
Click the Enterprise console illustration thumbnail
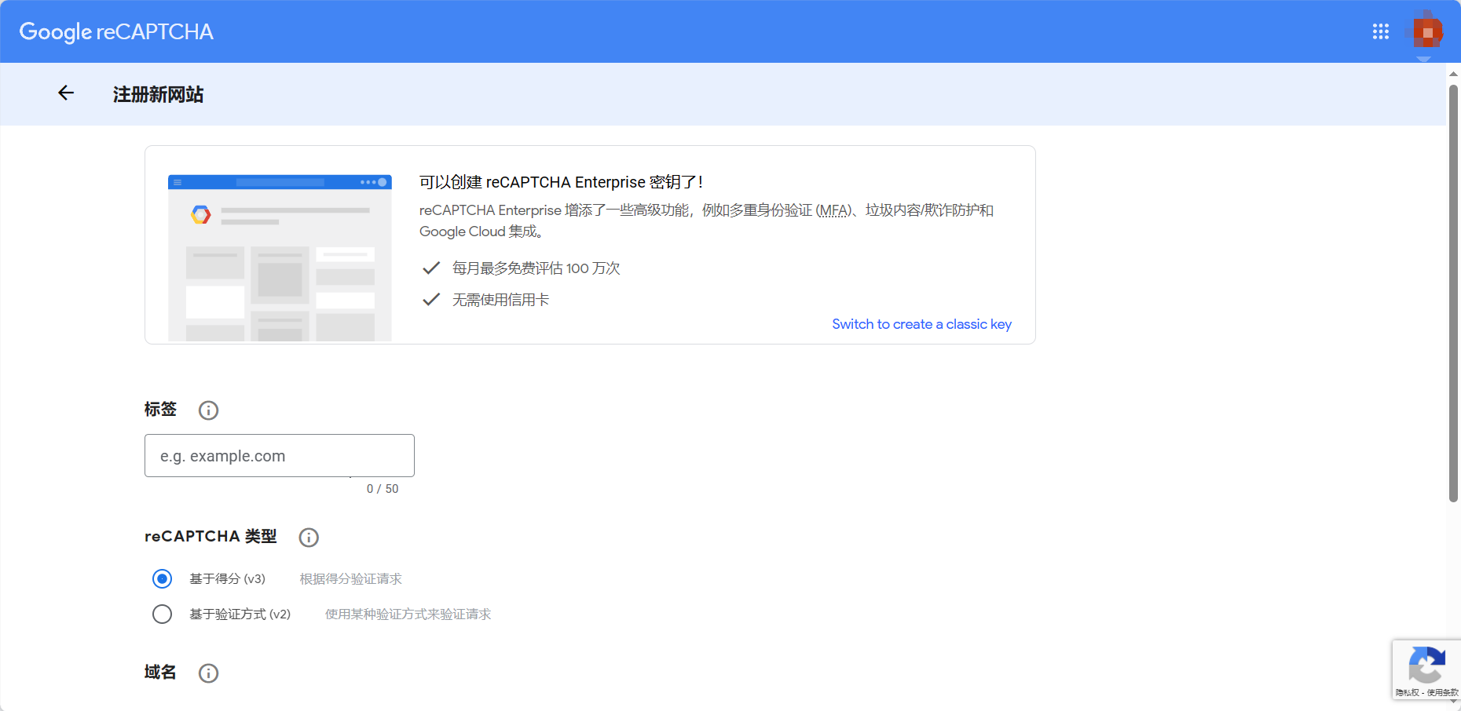[x=280, y=257]
